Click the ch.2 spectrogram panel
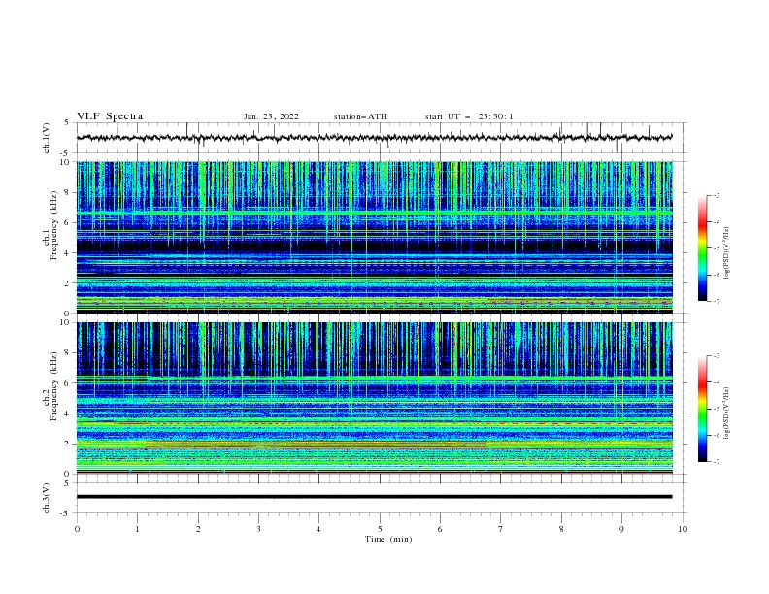 (374, 398)
